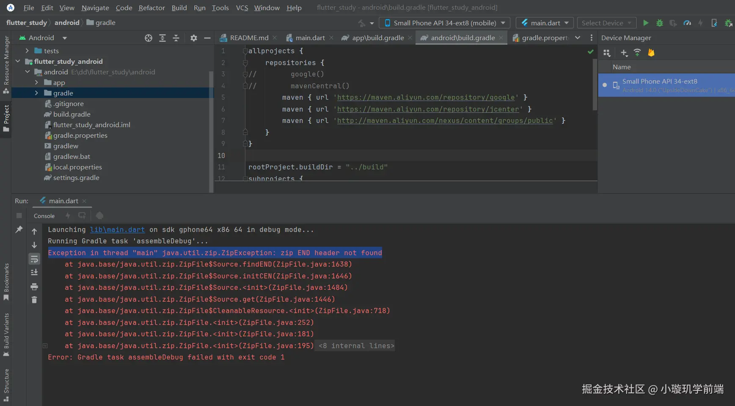735x406 pixels.
Task: Open the Build Variants tool window
Action: coord(6,335)
